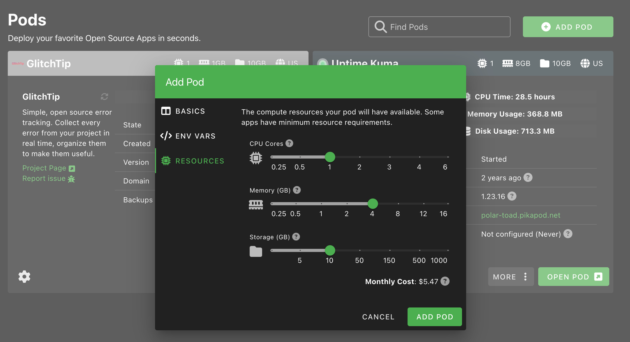
Task: Click help icon next to Not configured
Action: (x=568, y=234)
